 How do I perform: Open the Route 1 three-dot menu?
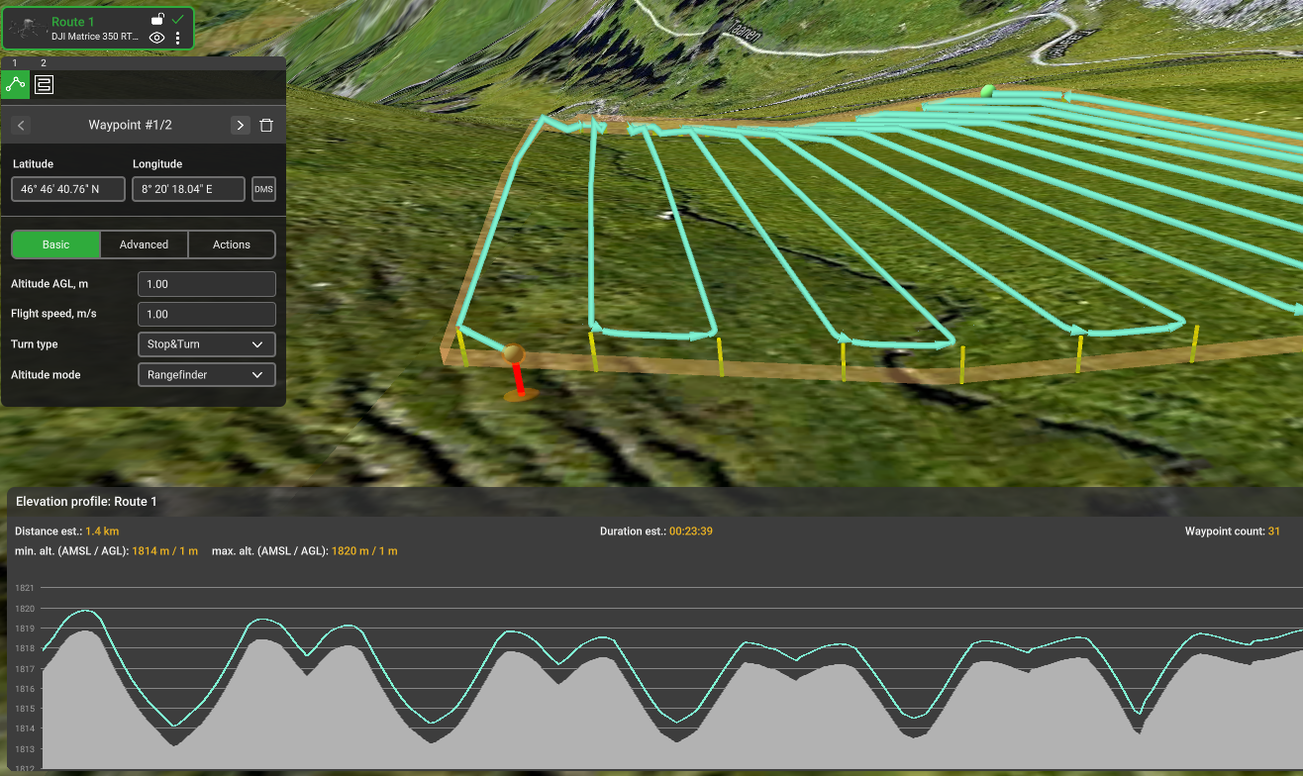(x=178, y=39)
